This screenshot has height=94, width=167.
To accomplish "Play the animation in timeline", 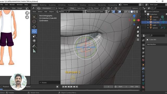I will (71, 87).
